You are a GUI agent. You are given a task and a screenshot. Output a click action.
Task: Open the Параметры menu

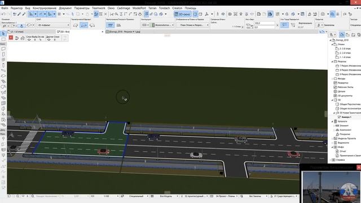(x=82, y=8)
